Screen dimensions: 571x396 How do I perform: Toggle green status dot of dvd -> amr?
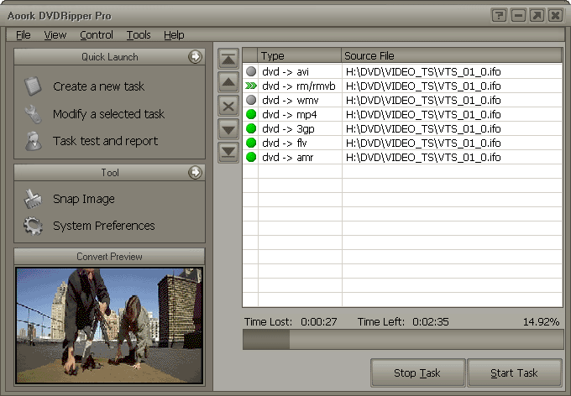pyautogui.click(x=250, y=157)
